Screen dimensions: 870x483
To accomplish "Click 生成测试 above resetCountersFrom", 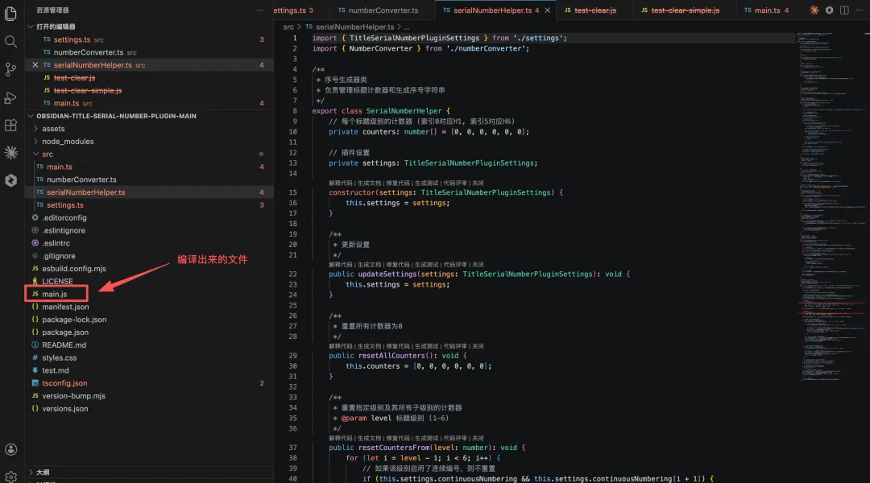I will click(x=426, y=438).
